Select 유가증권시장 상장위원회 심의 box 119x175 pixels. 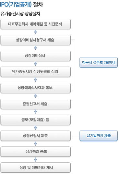click(x=35, y=72)
